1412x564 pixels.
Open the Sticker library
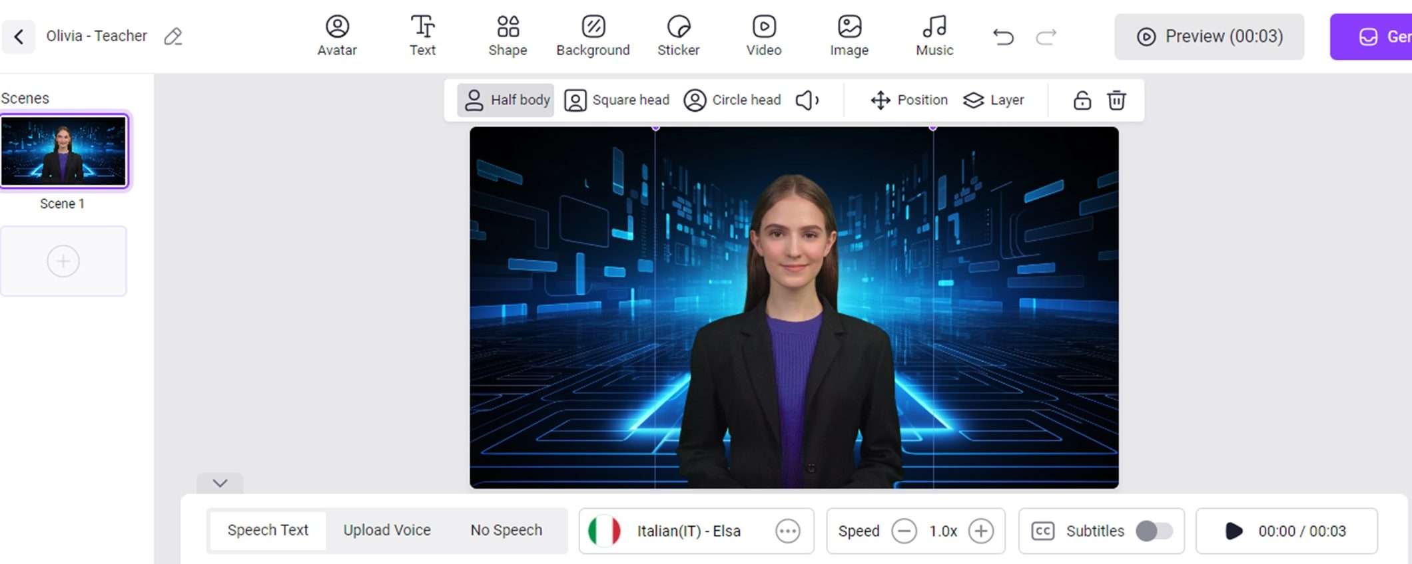(678, 36)
